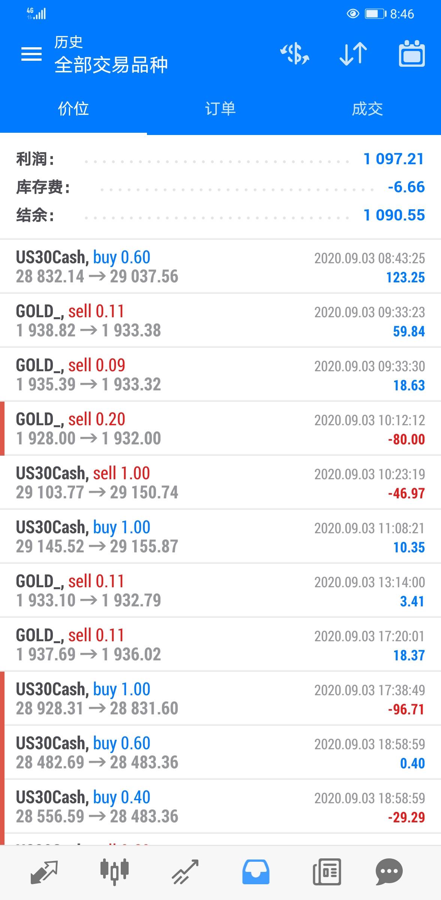Select the History inbox icon
This screenshot has width=441, height=900.
(256, 871)
